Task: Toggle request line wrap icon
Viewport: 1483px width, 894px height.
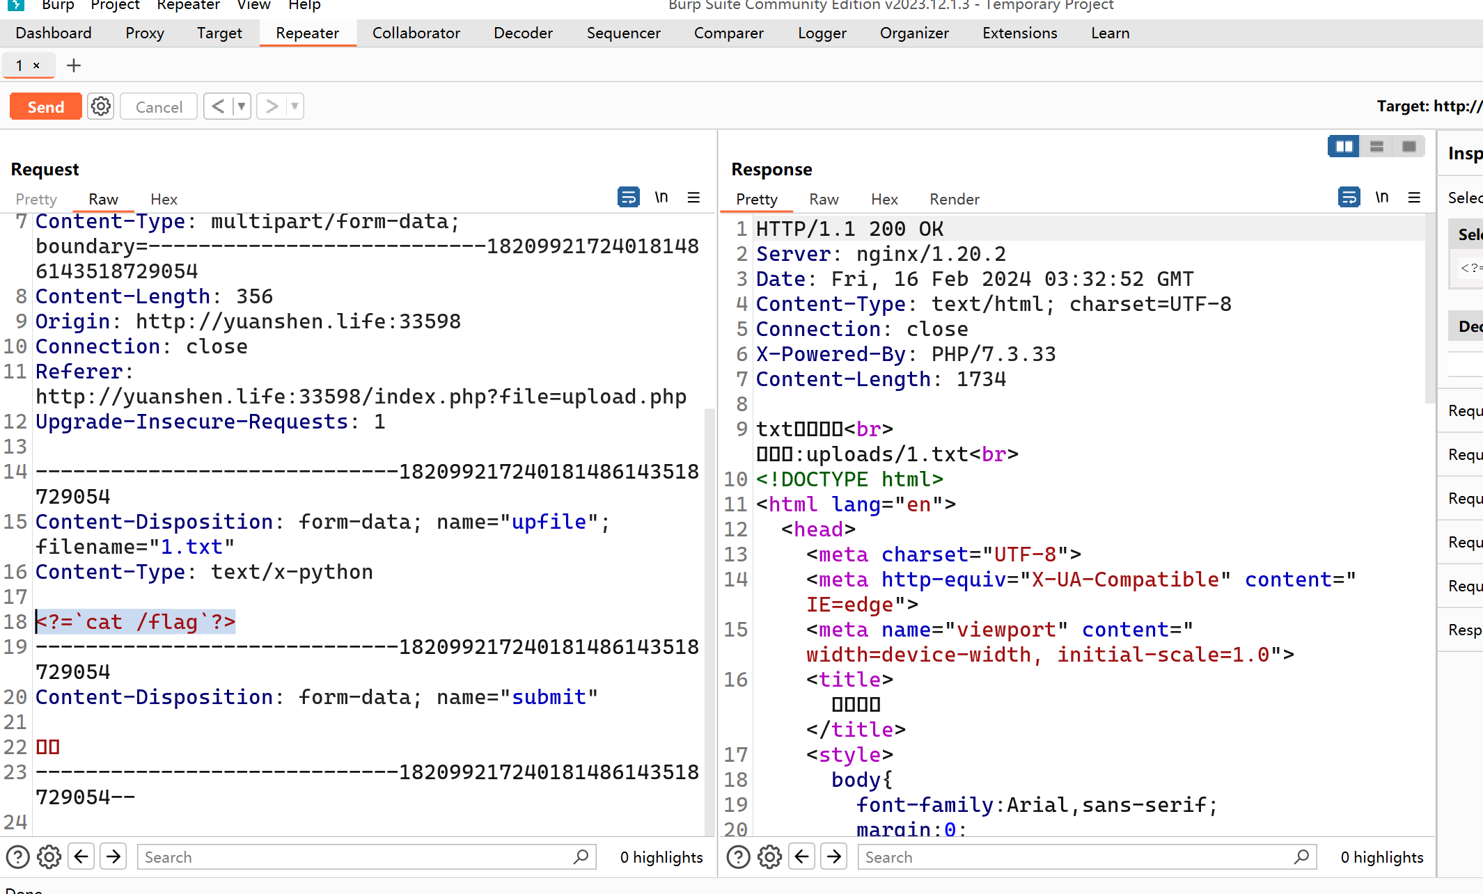Action: (x=629, y=198)
